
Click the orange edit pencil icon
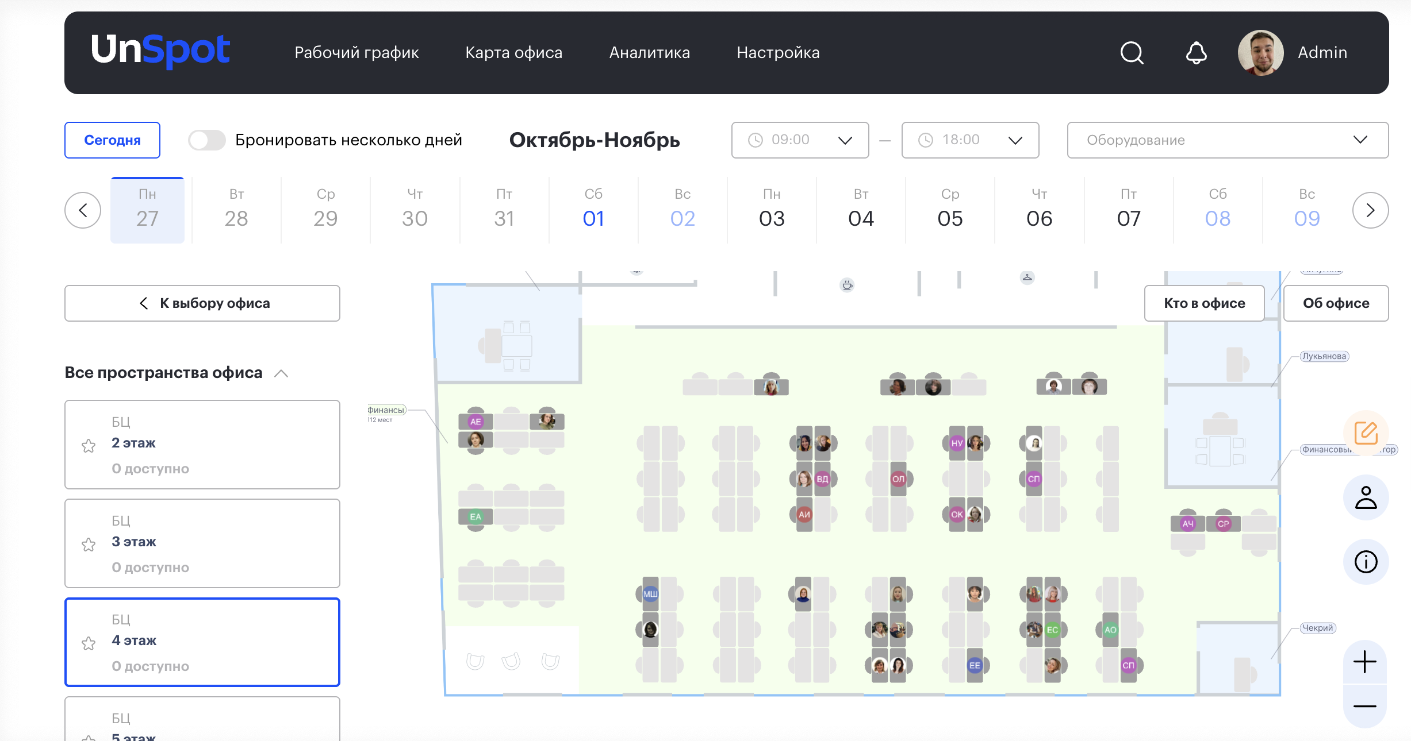[x=1366, y=433]
